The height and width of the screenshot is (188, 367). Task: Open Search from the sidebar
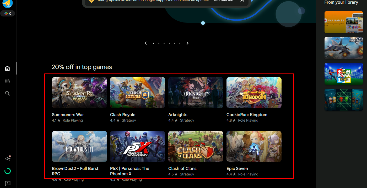pyautogui.click(x=7, y=93)
